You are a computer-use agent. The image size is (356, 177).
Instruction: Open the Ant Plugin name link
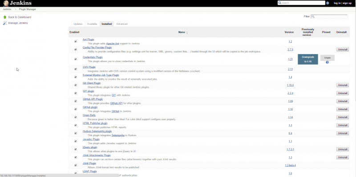(88, 39)
